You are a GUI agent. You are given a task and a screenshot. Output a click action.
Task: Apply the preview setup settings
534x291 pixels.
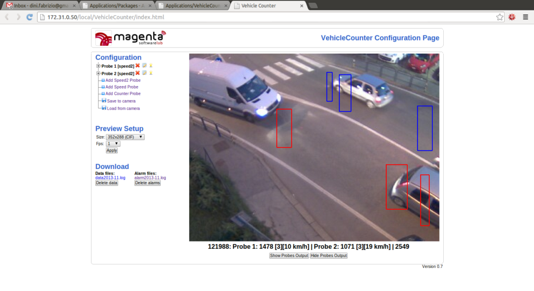[x=112, y=150]
